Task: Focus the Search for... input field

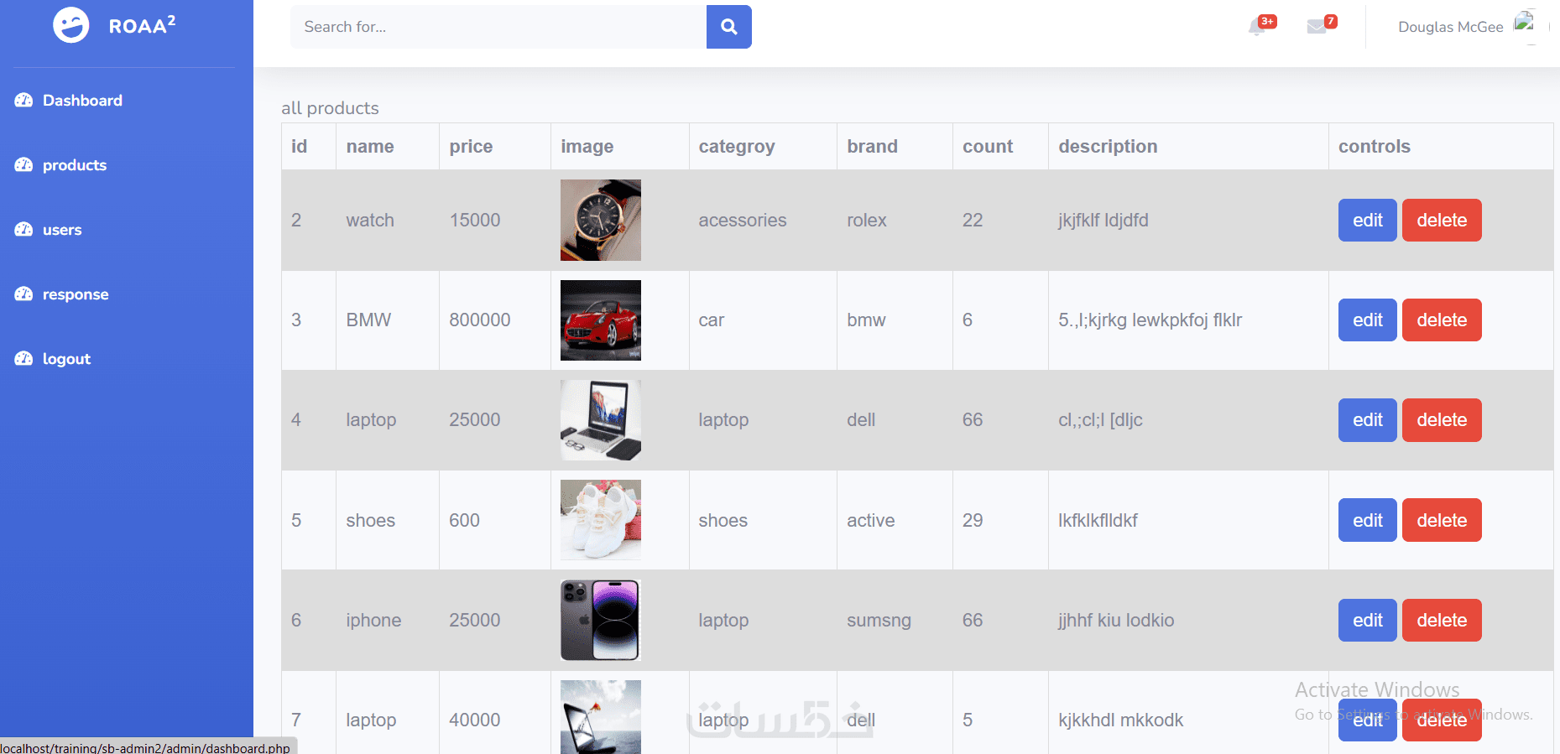Action: [498, 27]
